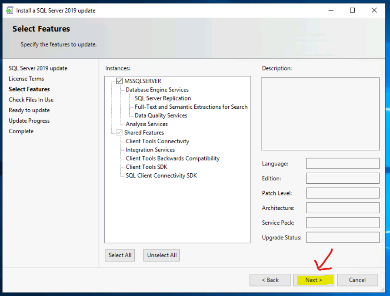The height and width of the screenshot is (296, 390).
Task: Click the Shared Features label
Action: click(144, 132)
